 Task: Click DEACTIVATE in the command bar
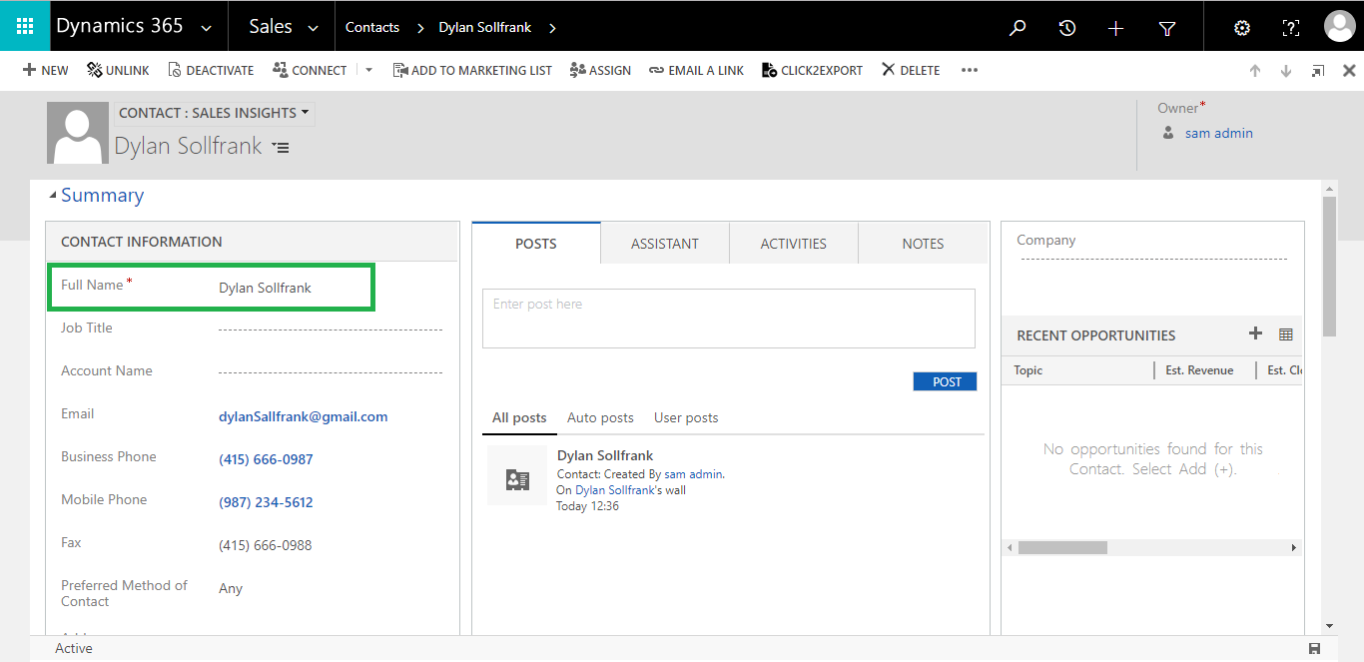tap(211, 70)
